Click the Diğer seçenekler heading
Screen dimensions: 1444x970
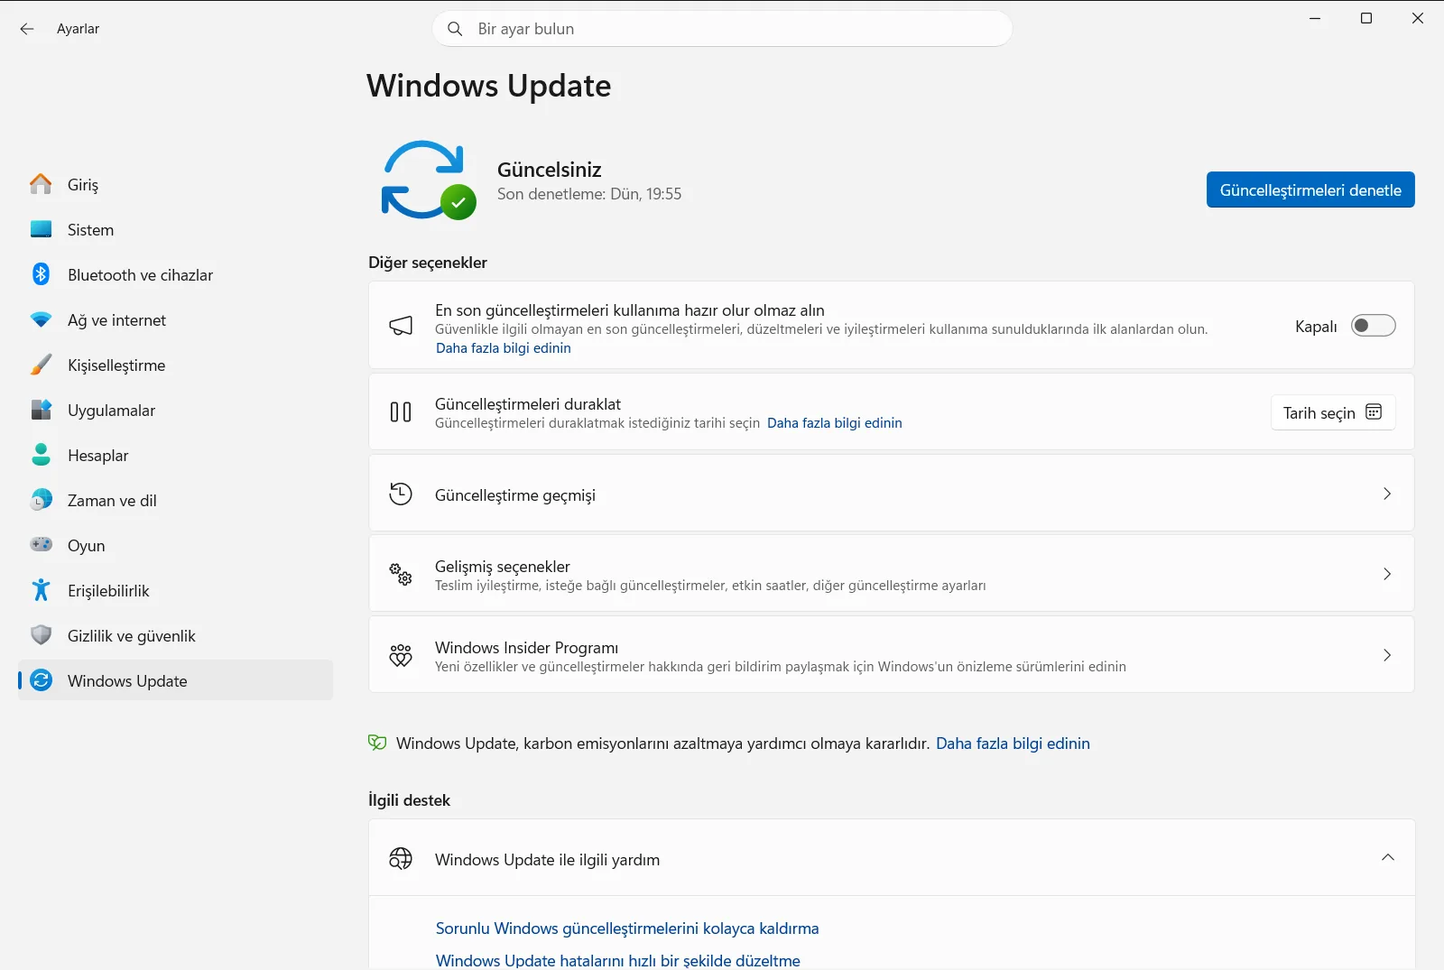click(x=428, y=263)
